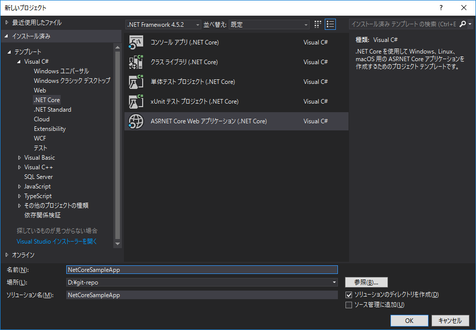Collapse the Visual C# tree node
Screen dimensions: 476x330
(19, 61)
